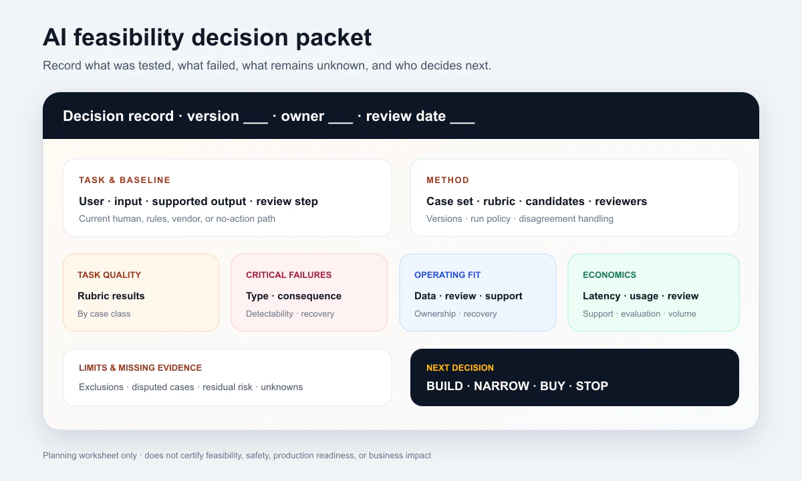Click the 'By case class' text
The width and height of the screenshot is (802, 481).
coord(104,313)
